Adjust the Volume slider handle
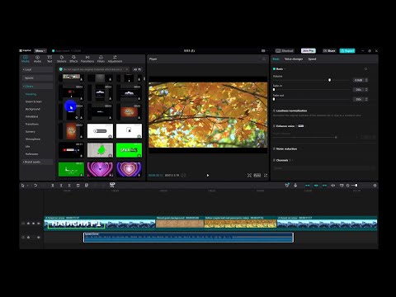Viewport: 396px width, 297px height. click(x=329, y=80)
